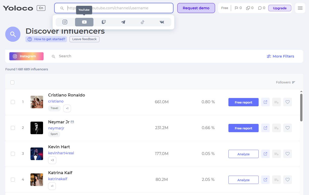Screen dimensions: 309x195
Task: Expand More Filters panel
Action: pos(280,56)
